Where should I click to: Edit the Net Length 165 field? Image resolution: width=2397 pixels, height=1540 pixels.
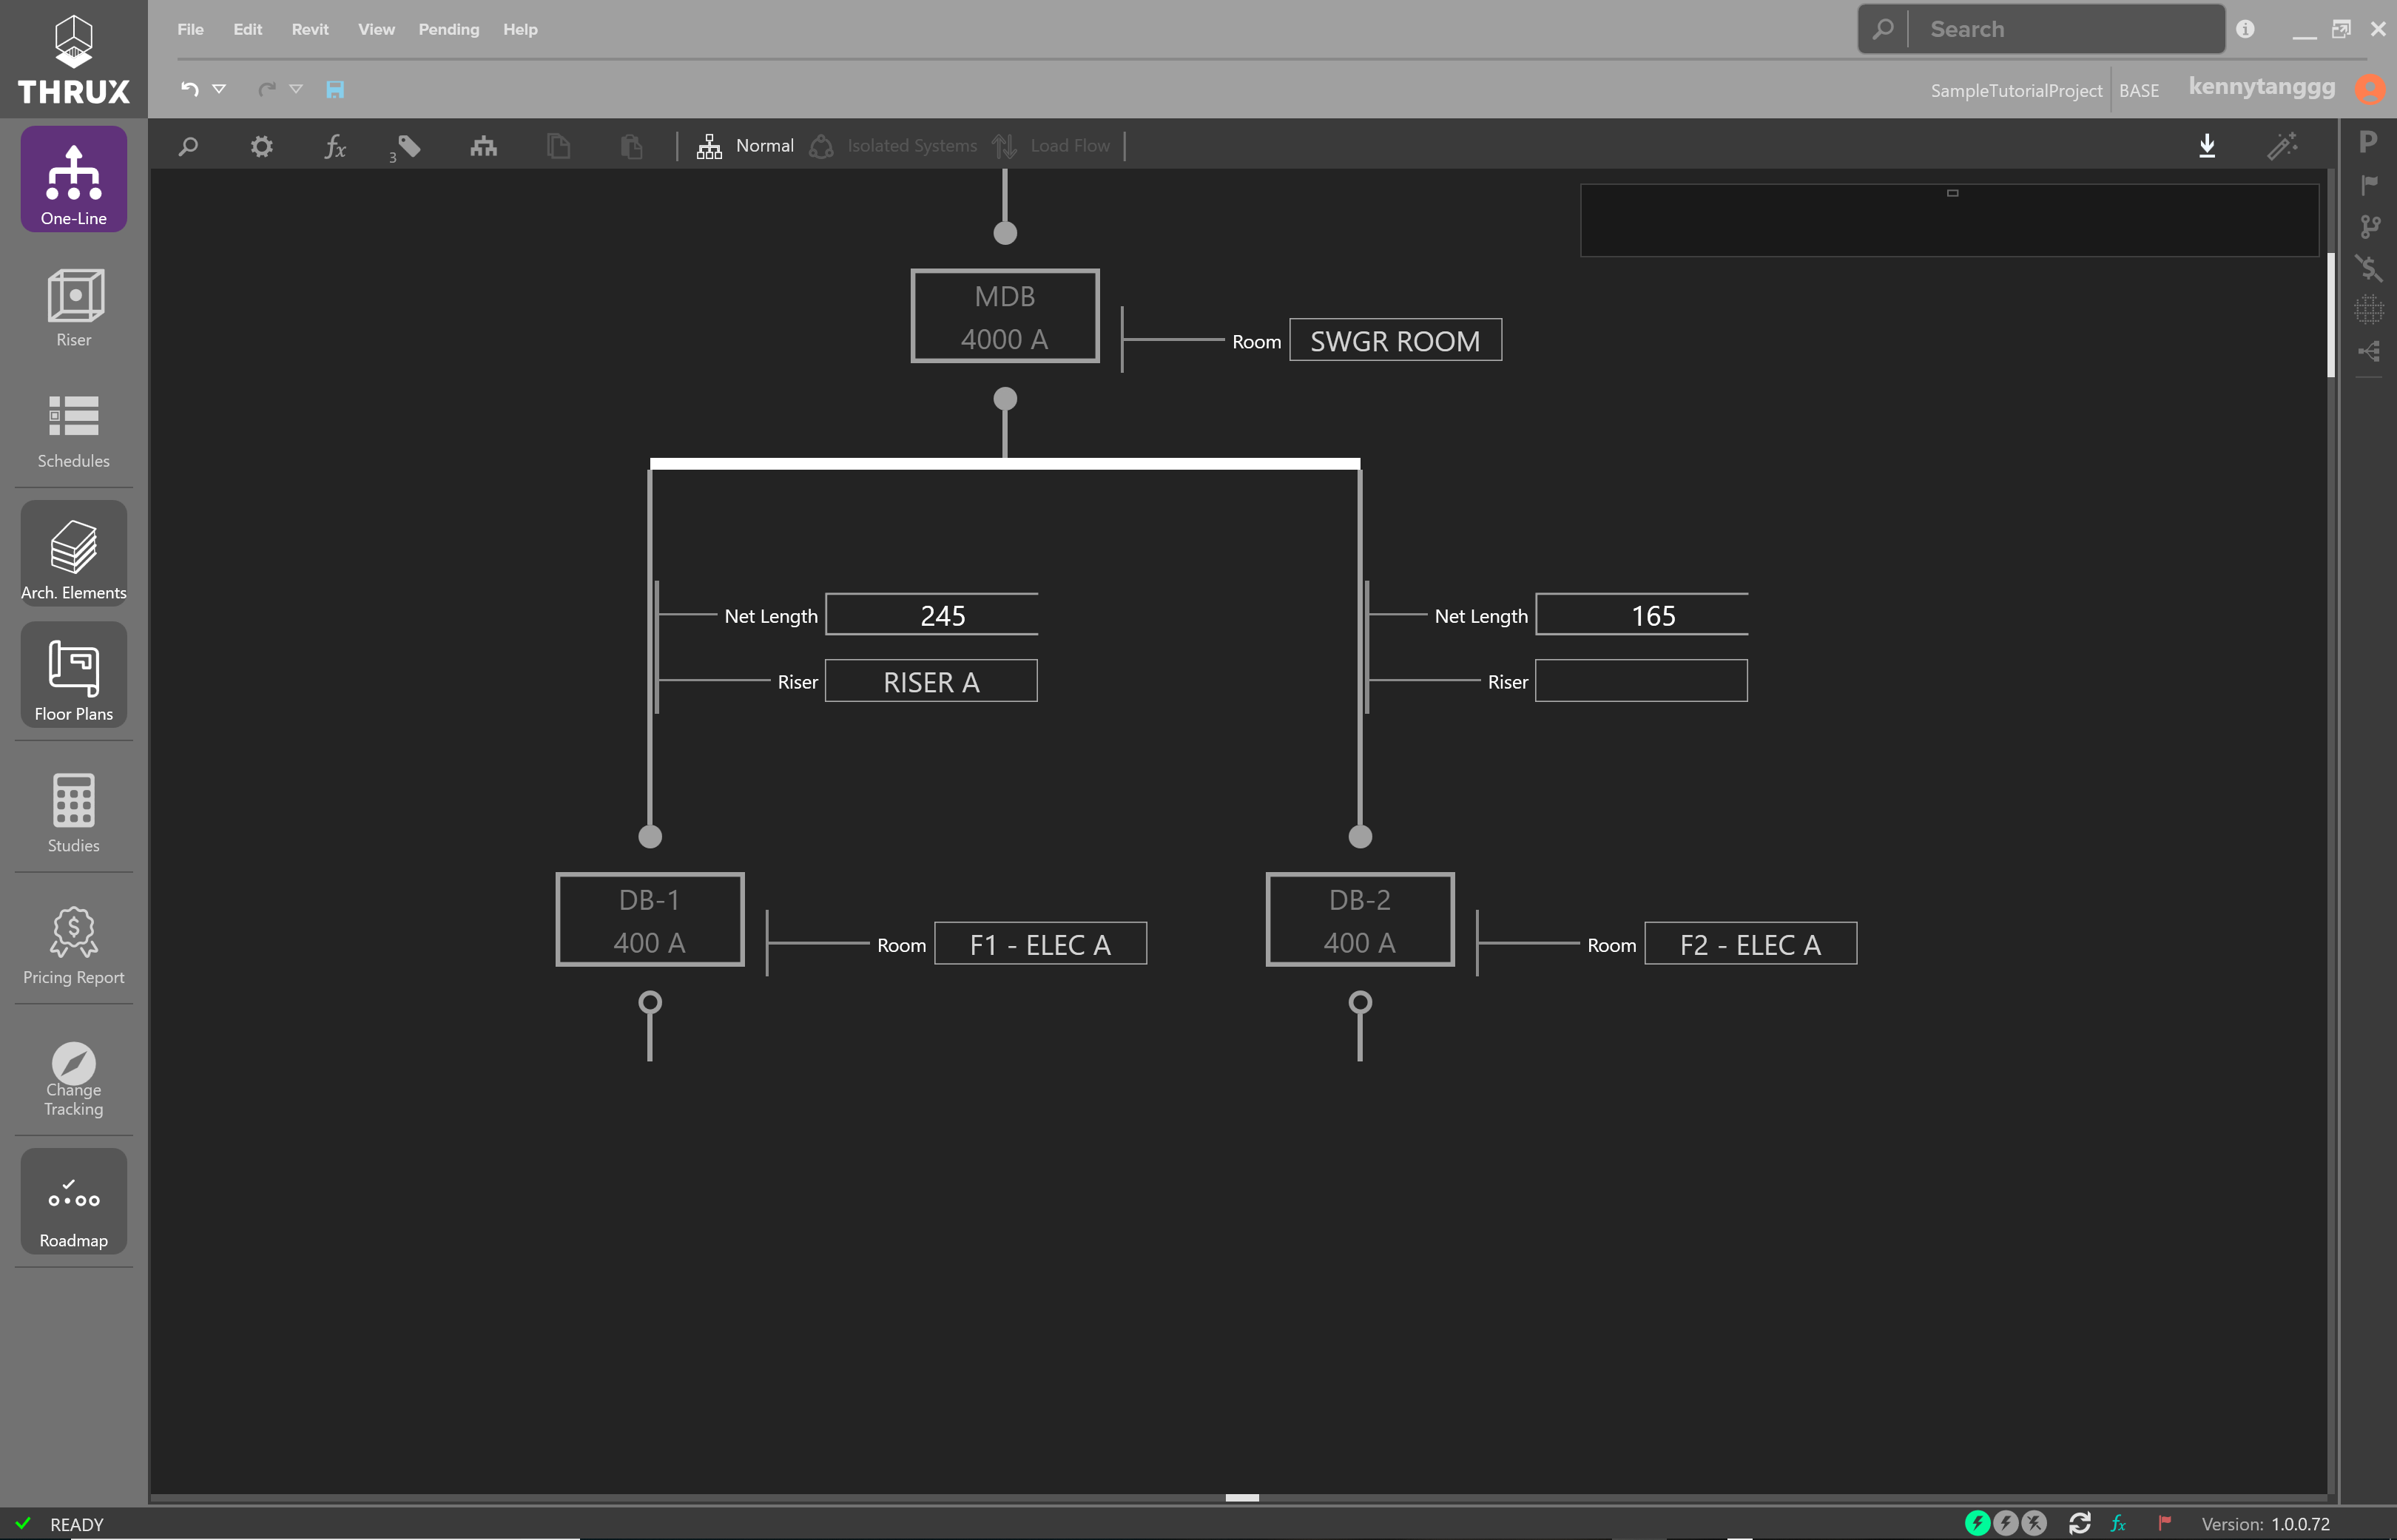[x=1642, y=615]
